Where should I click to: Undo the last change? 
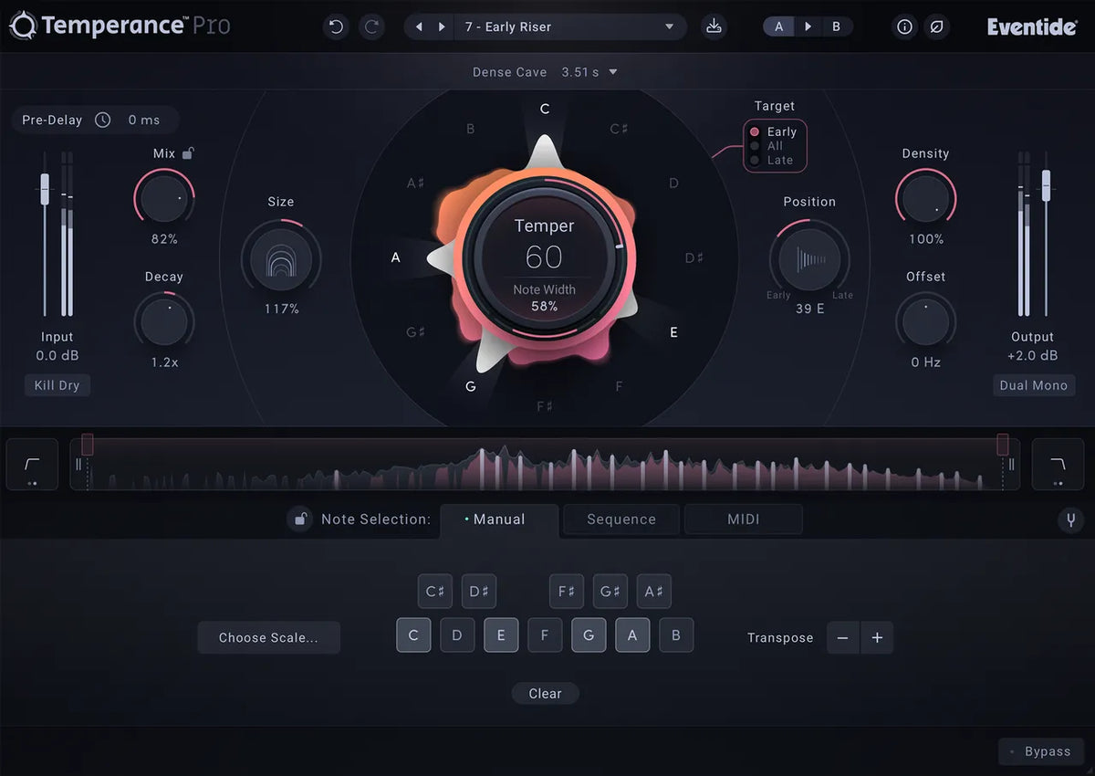pyautogui.click(x=336, y=26)
